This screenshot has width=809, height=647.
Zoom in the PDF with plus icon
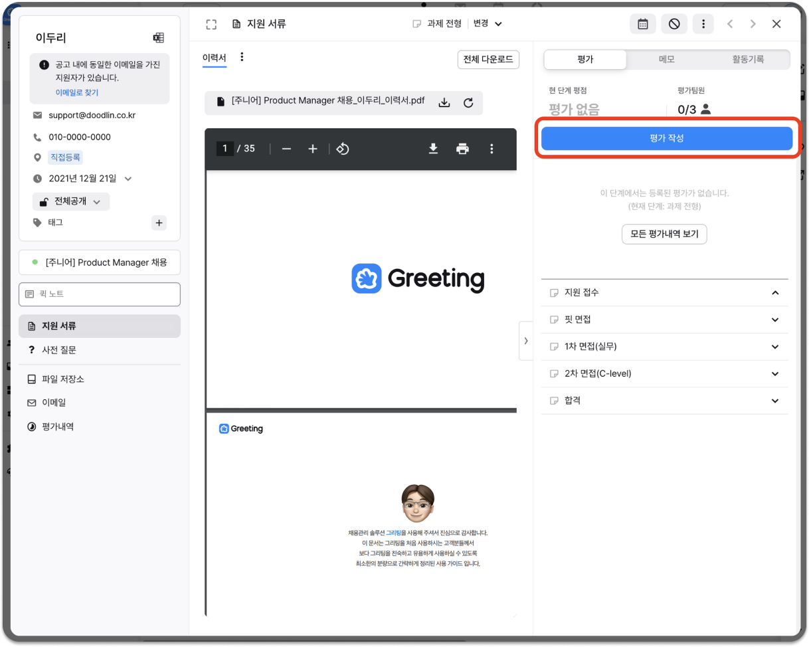click(x=313, y=149)
